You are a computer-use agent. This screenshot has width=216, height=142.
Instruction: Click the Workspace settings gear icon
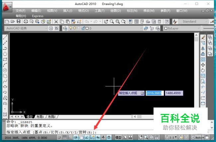click(51, 28)
